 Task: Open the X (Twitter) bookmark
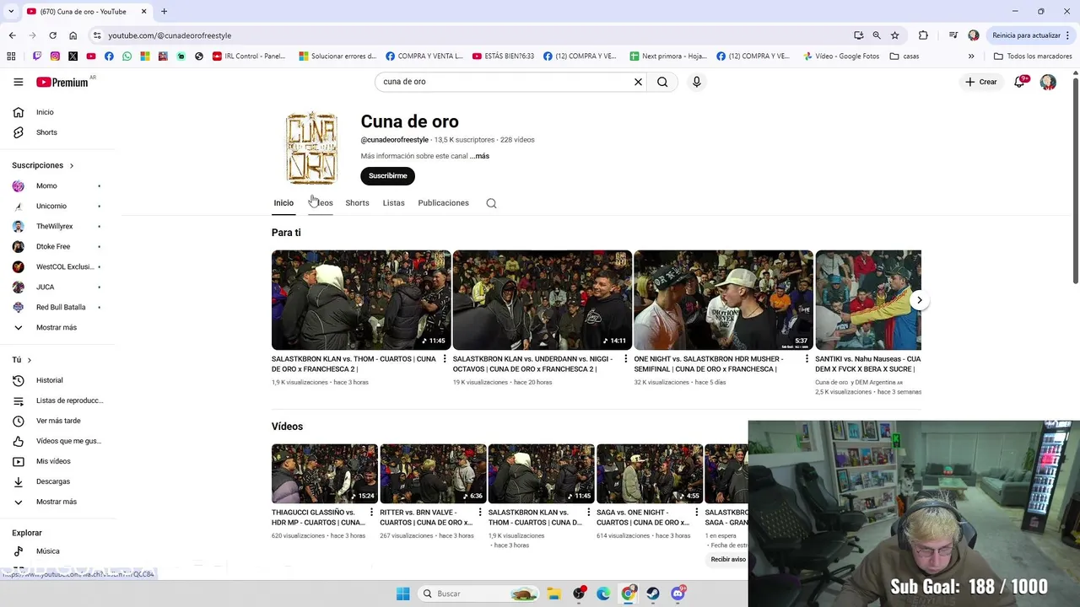coord(73,56)
